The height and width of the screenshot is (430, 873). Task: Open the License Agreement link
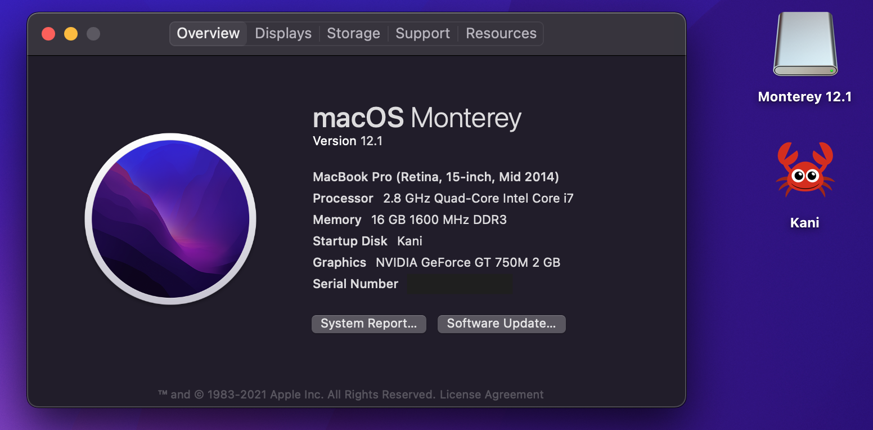[x=492, y=395]
